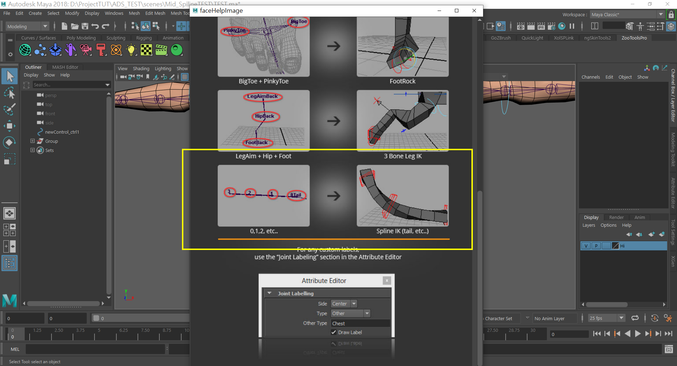The width and height of the screenshot is (677, 366).
Task: Save the scene with the floppy disk icon
Action: (85, 26)
